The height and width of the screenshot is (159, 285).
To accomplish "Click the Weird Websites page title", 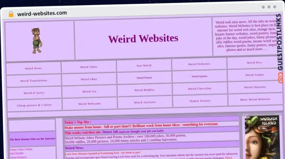I will click(x=143, y=39).
